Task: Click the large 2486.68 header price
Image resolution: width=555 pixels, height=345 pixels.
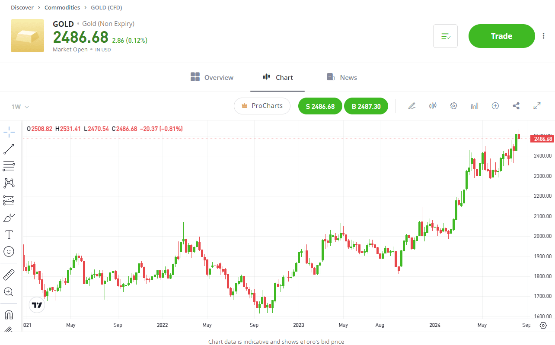Action: [80, 38]
